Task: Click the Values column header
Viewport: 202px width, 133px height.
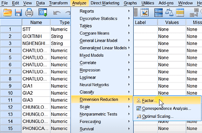Action: tap(172, 22)
